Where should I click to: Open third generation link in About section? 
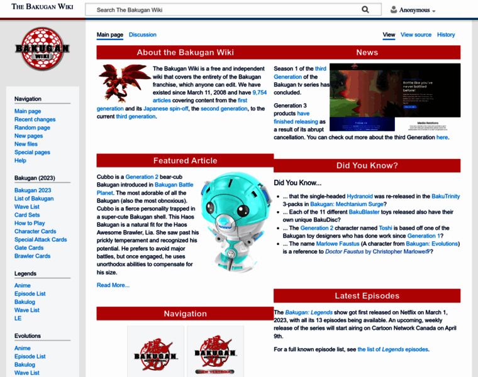point(136,117)
